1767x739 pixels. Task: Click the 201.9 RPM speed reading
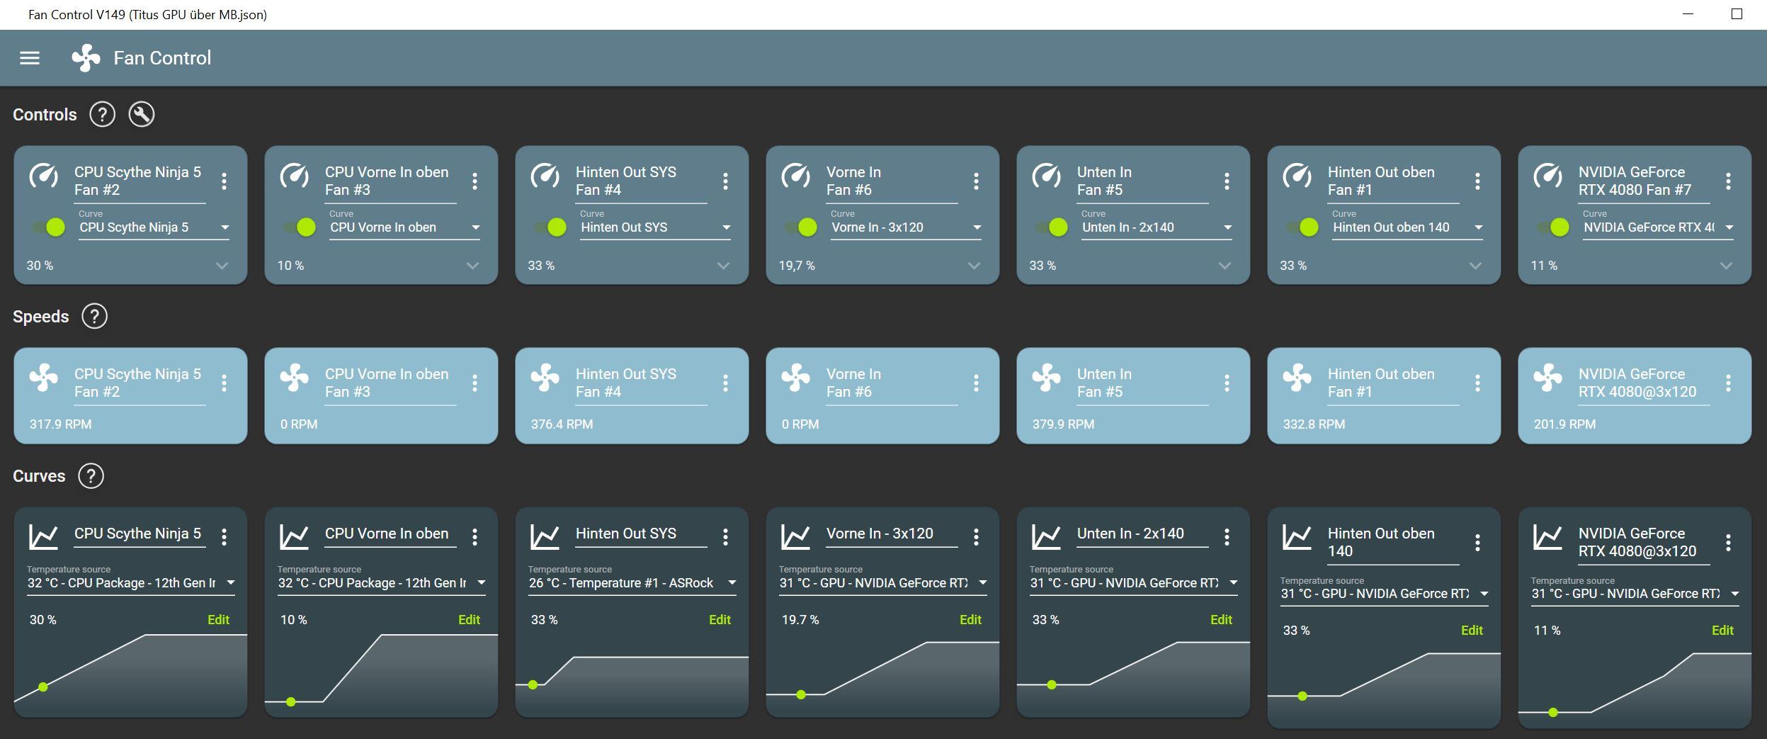point(1565,424)
